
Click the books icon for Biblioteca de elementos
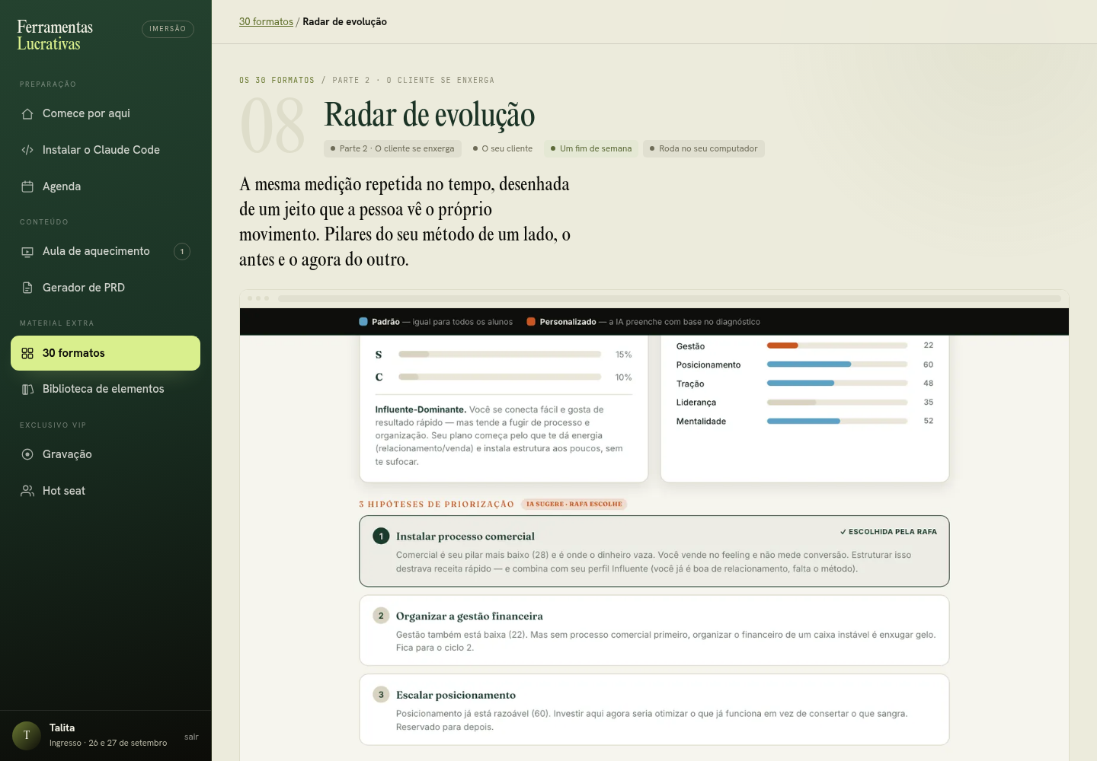pos(27,389)
